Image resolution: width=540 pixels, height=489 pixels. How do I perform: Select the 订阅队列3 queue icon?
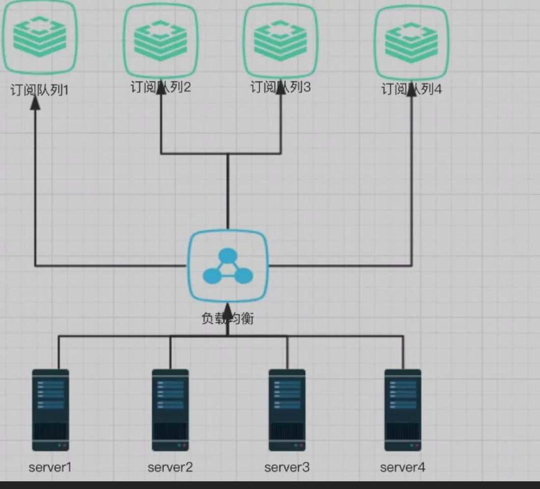(280, 41)
